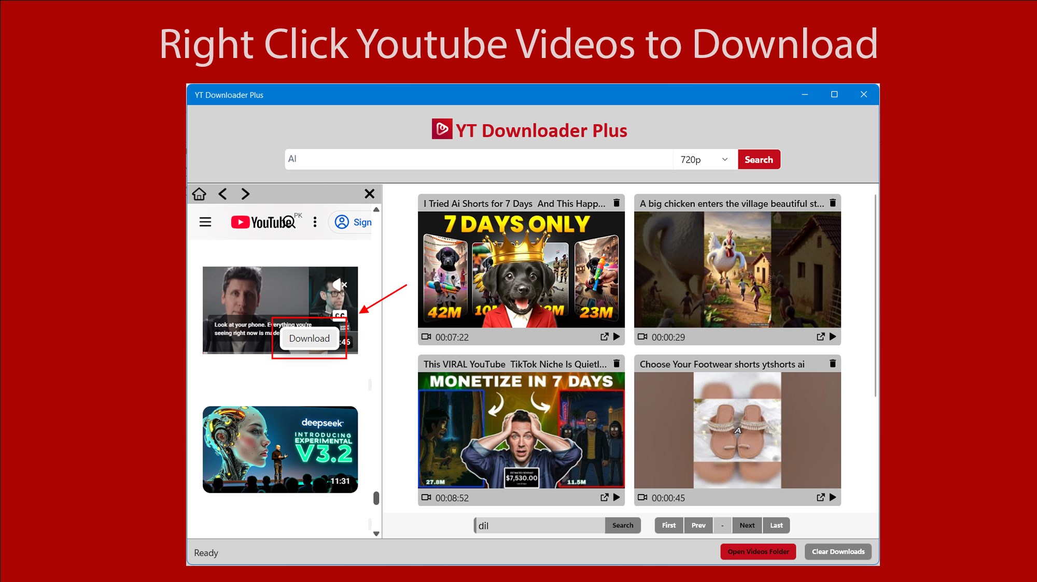Close the embedded browser panel
Image resolution: width=1037 pixels, height=582 pixels.
[369, 194]
